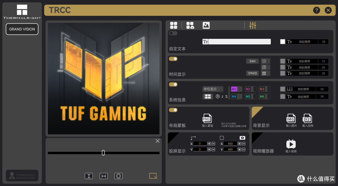Decrease the position Y value with minus

[x=213, y=150]
